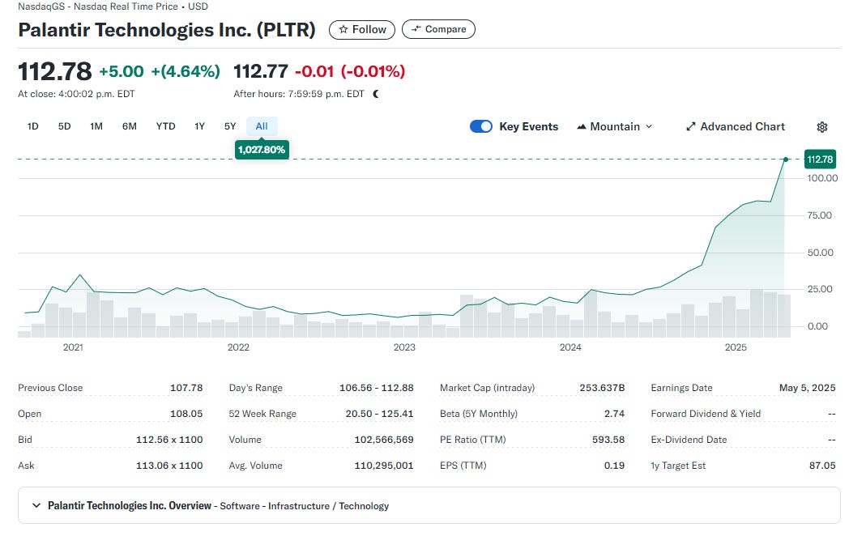
Task: Click the PE Ratio (TTM) label
Action: click(472, 440)
